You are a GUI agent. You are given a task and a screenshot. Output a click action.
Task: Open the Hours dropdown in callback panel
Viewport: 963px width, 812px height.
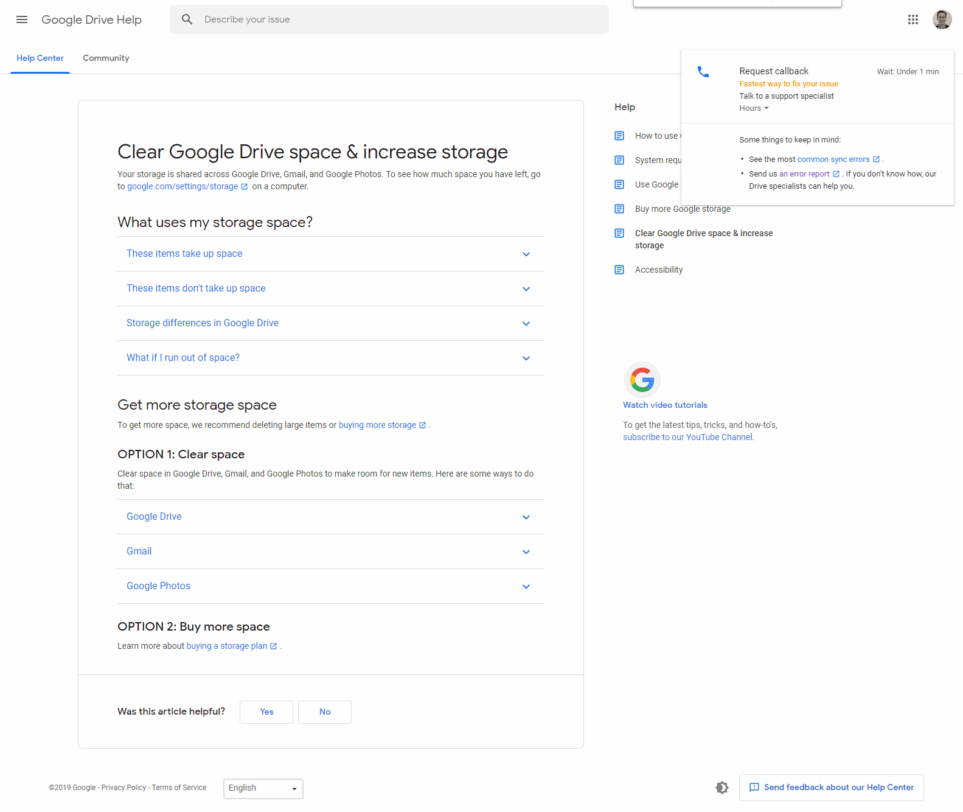(754, 108)
